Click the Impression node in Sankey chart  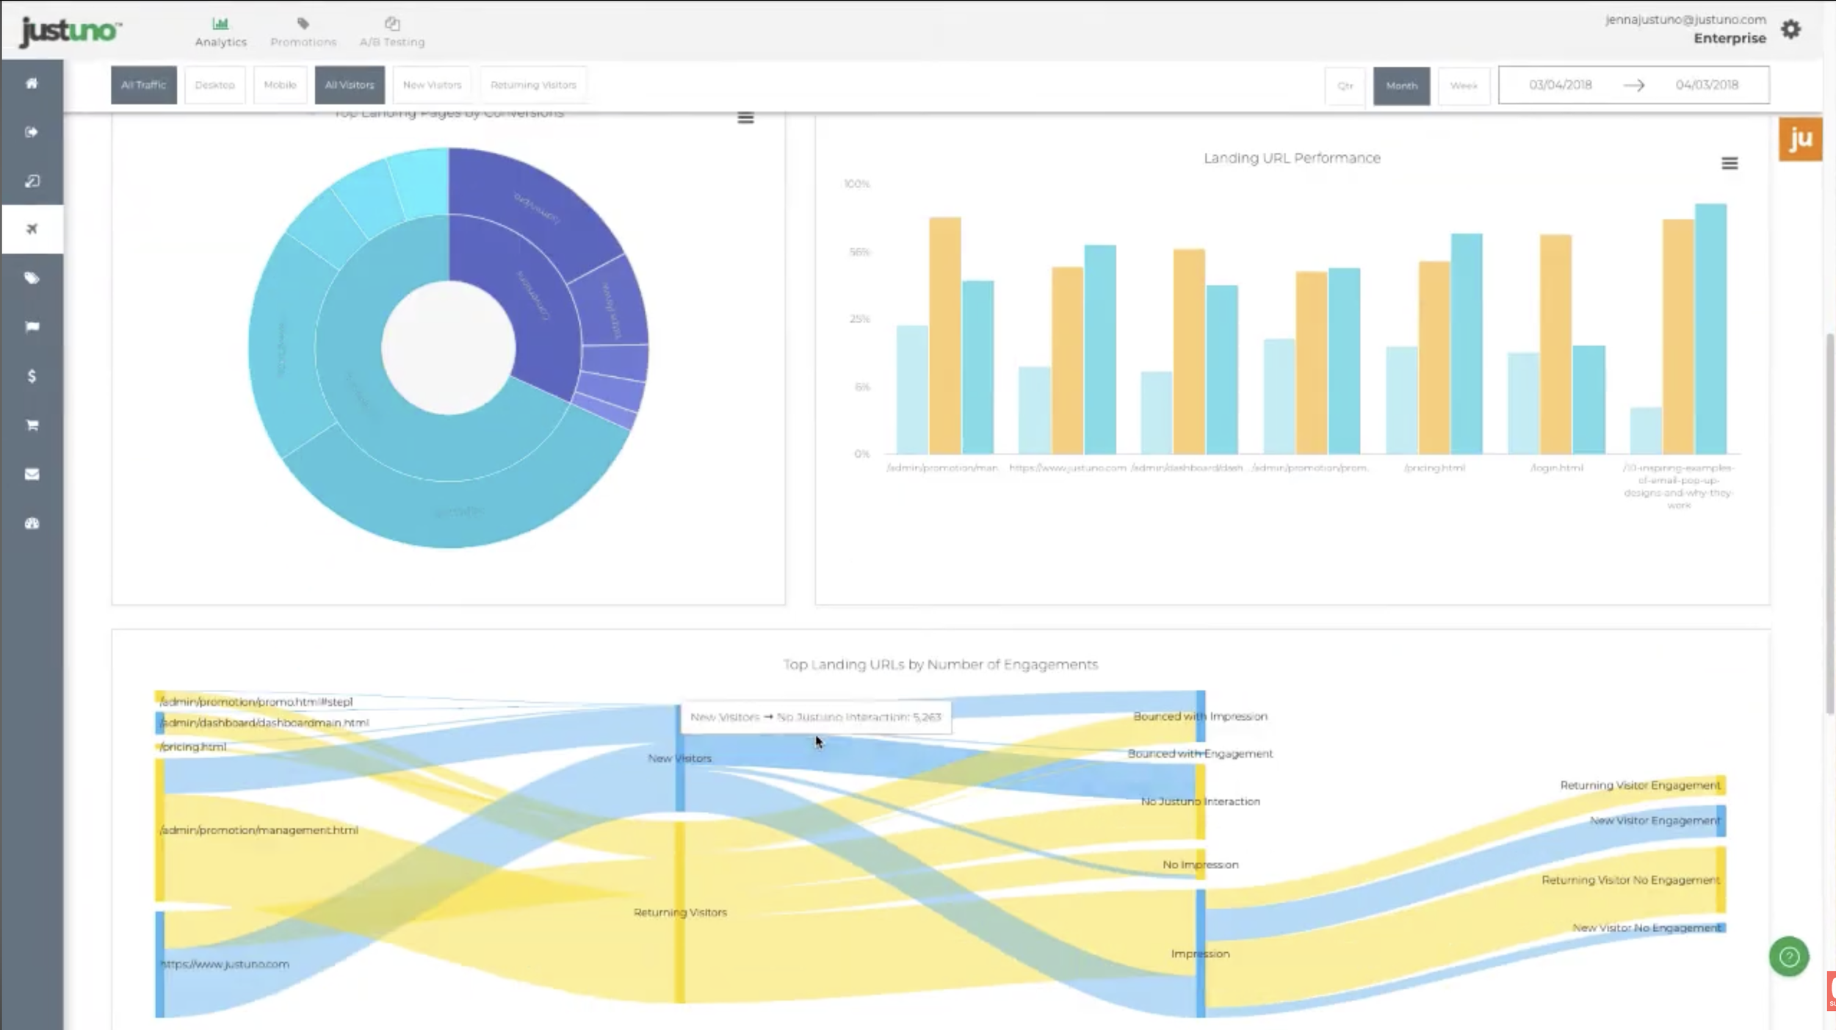click(1201, 954)
